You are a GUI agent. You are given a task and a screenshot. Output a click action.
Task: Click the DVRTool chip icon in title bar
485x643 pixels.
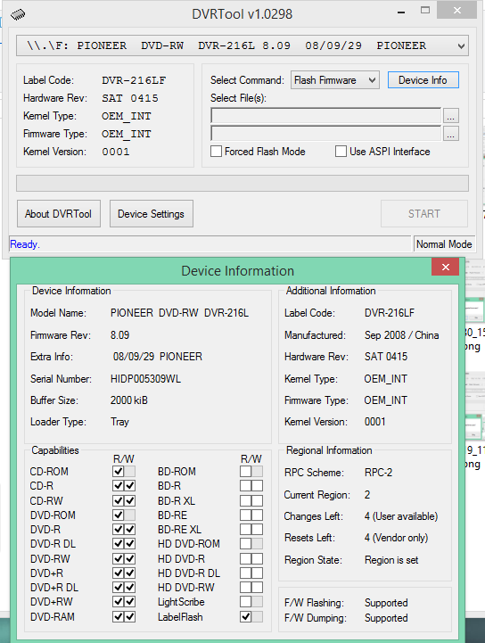tap(18, 14)
